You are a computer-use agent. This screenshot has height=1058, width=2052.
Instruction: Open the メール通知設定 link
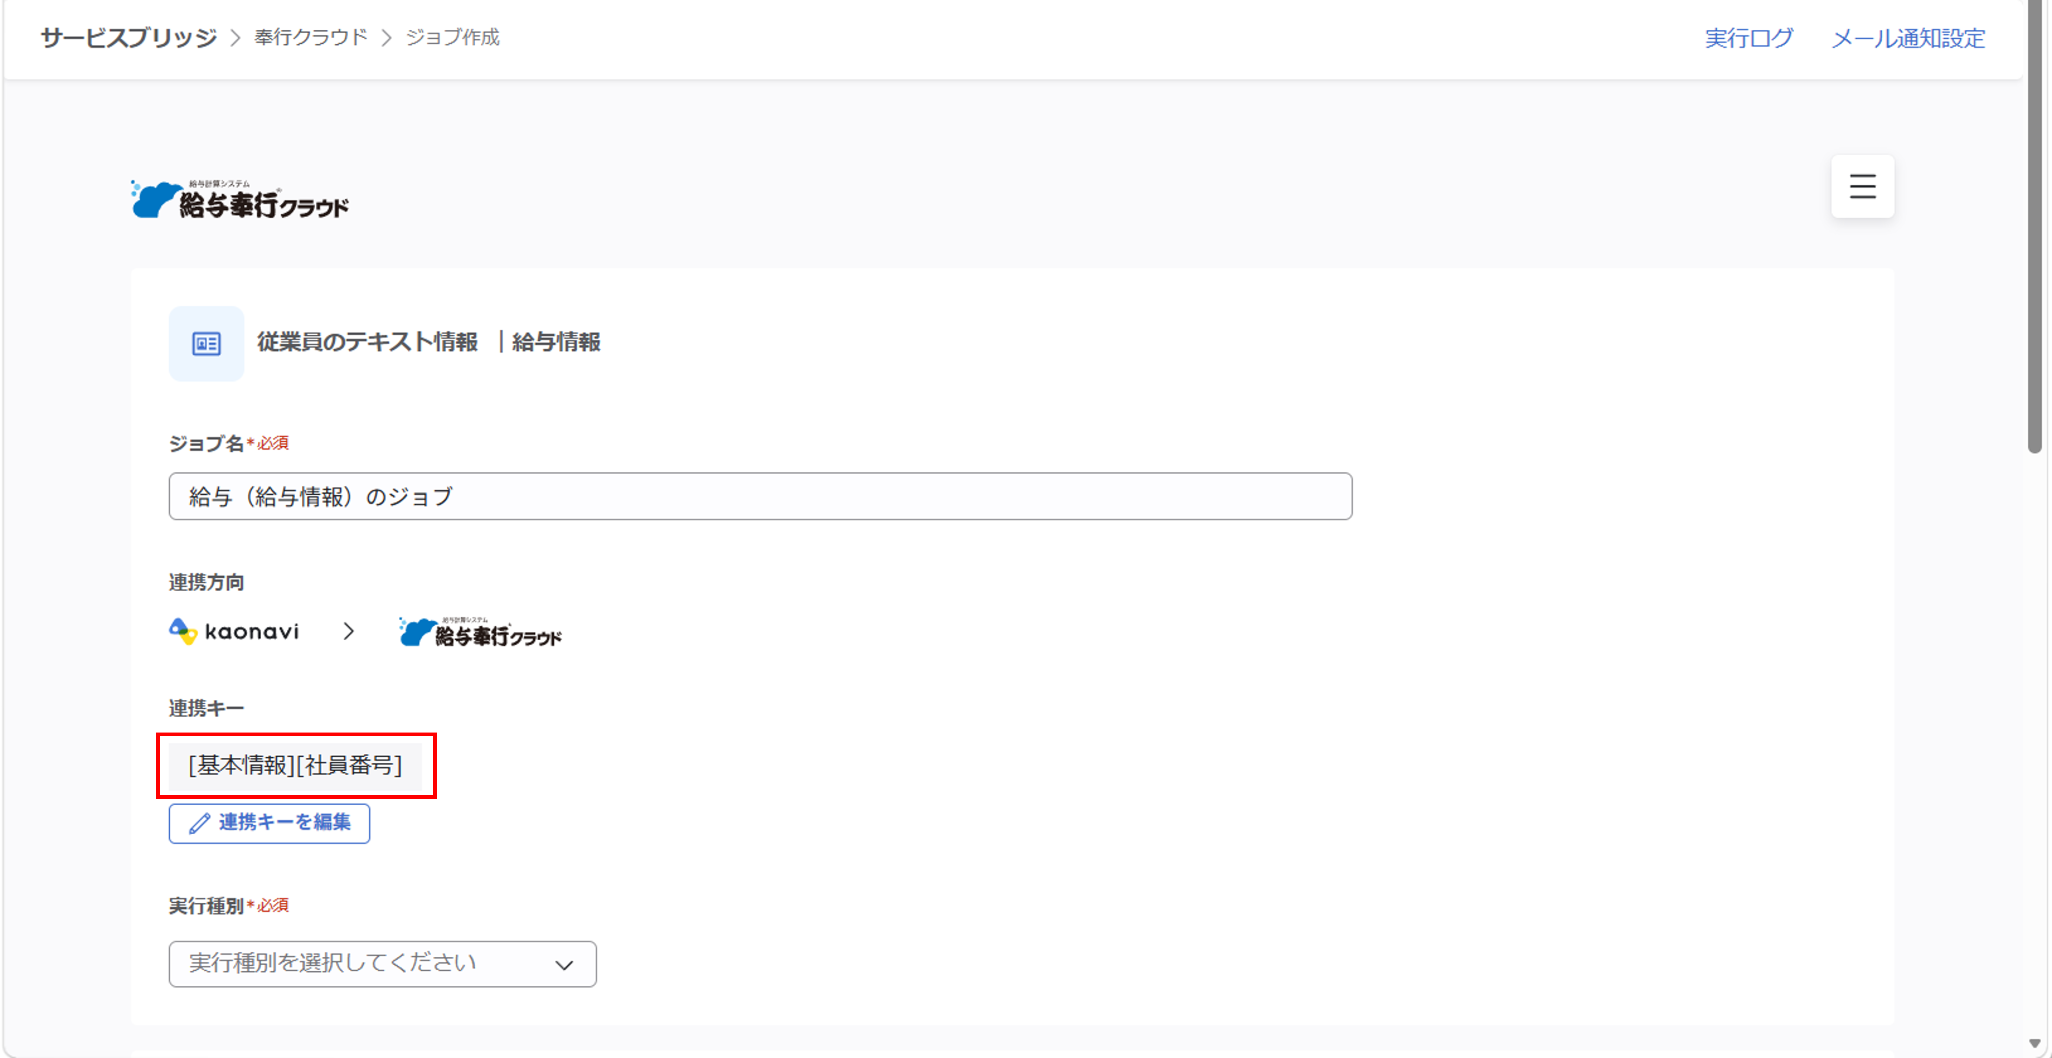(x=1908, y=38)
